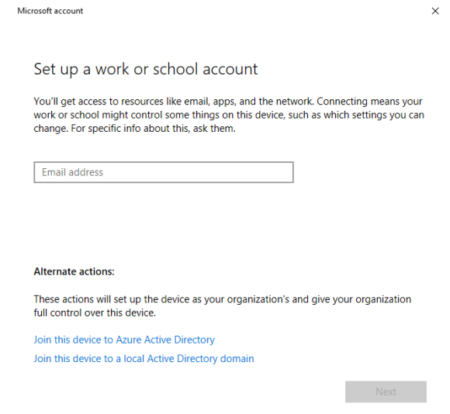Click the word 'Directory' in the Azure link

tap(194, 340)
